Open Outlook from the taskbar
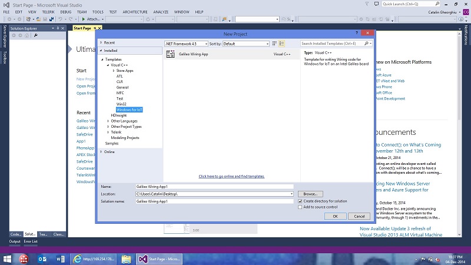471x265 pixels. point(42,259)
